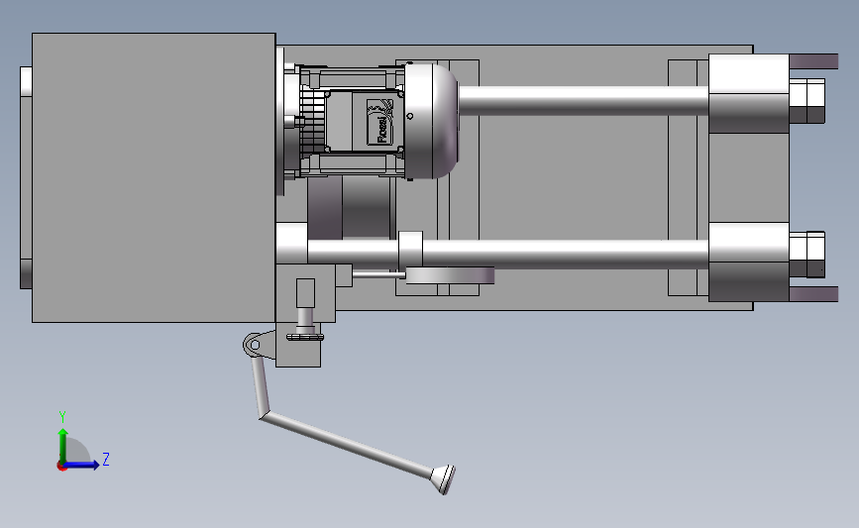This screenshot has height=528, width=859.
Task: Select the collar ring on the lower rod
Action: click(410, 251)
